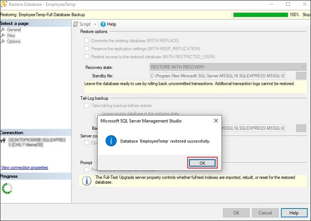Click the Options page wrench icon

pos(3,41)
